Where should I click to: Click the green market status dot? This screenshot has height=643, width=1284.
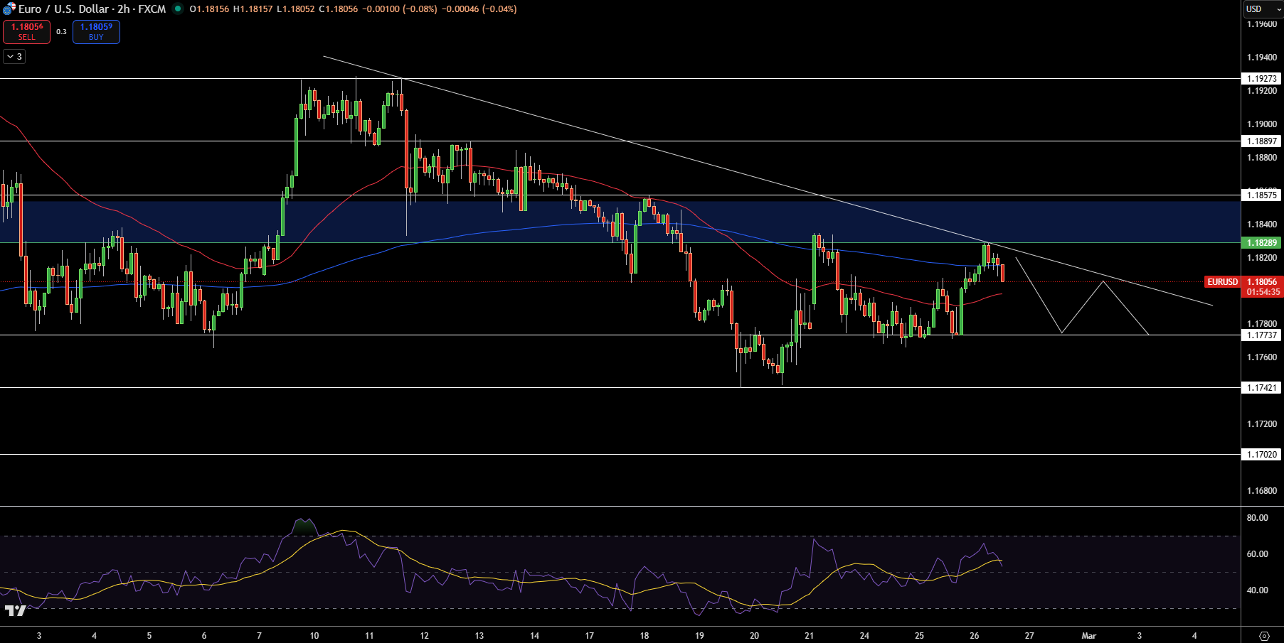(x=178, y=9)
